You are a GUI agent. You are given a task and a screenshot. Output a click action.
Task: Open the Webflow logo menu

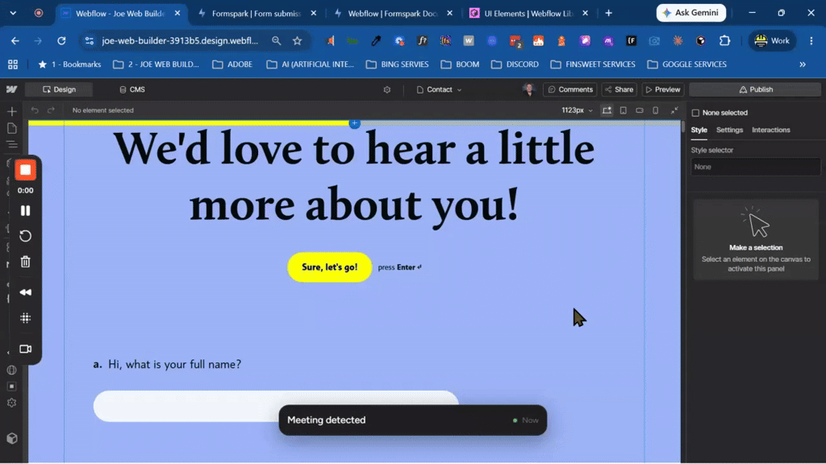click(11, 89)
